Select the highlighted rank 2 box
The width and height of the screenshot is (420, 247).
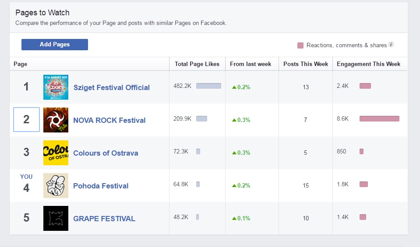(27, 119)
